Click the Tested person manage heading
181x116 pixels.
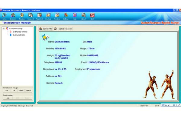point(16,23)
